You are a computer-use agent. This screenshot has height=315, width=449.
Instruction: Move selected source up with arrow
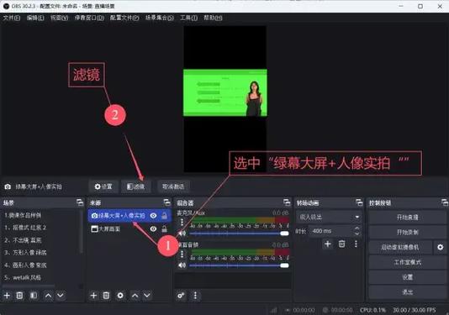click(135, 295)
